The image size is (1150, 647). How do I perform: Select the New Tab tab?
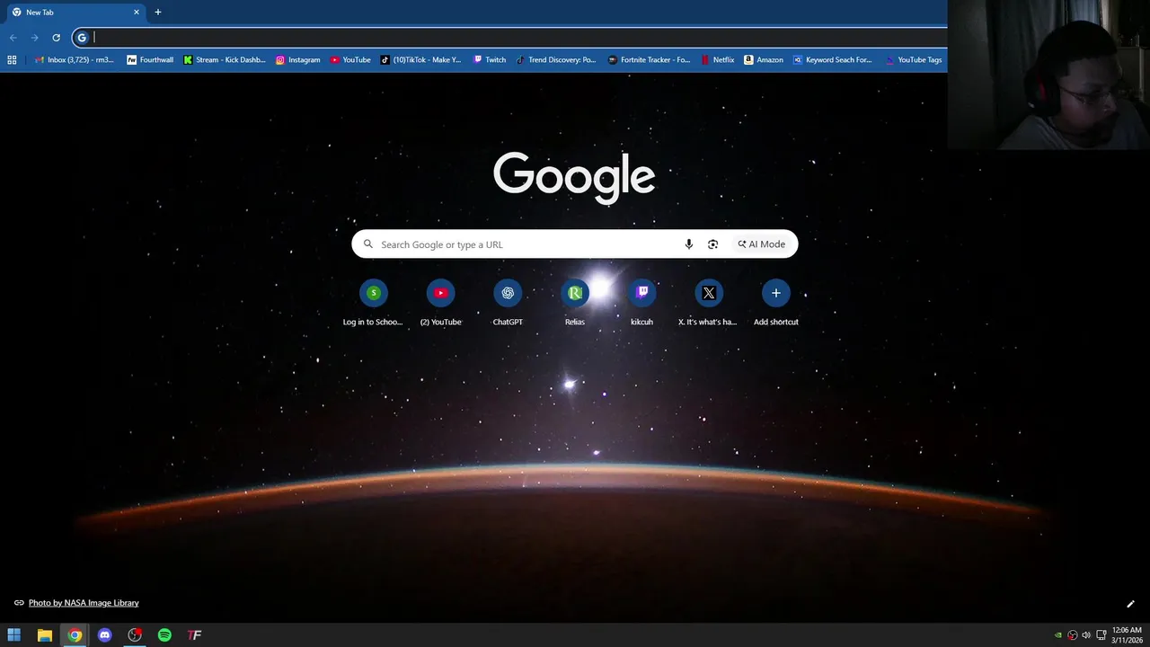point(75,13)
